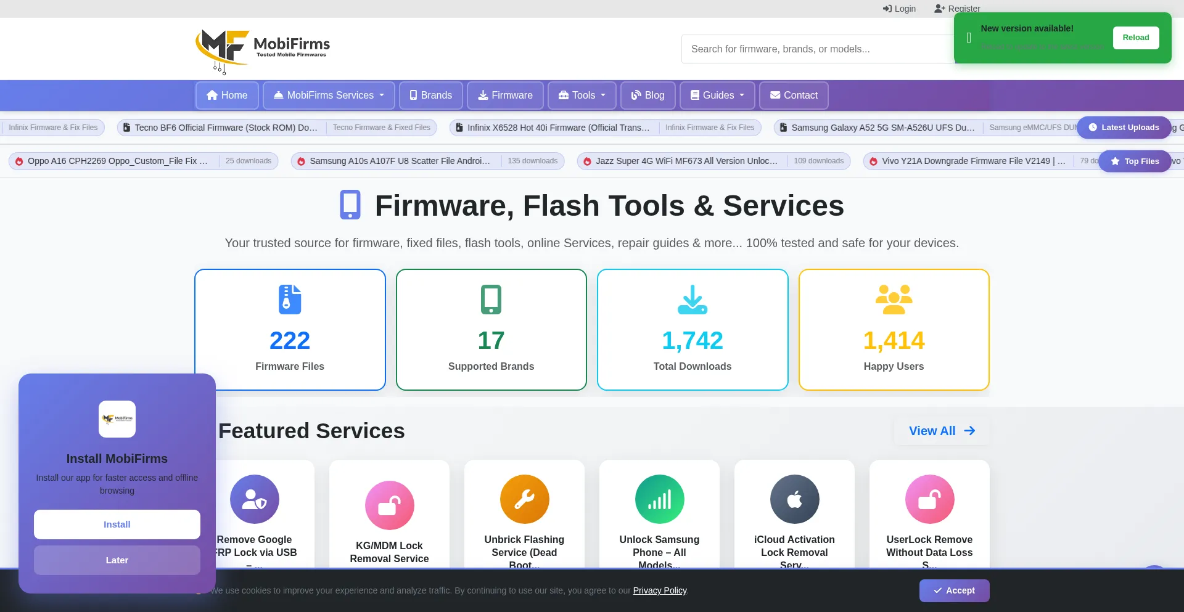Open the Contact nav item
1184x612 pixels.
click(794, 96)
